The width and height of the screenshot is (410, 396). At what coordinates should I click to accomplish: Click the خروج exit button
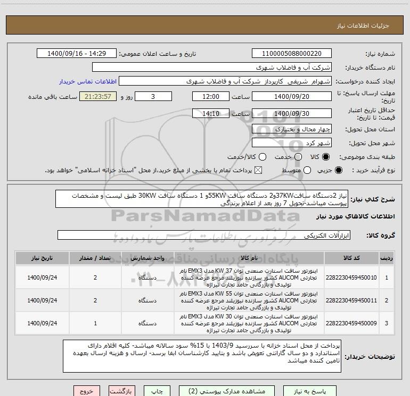click(x=87, y=391)
